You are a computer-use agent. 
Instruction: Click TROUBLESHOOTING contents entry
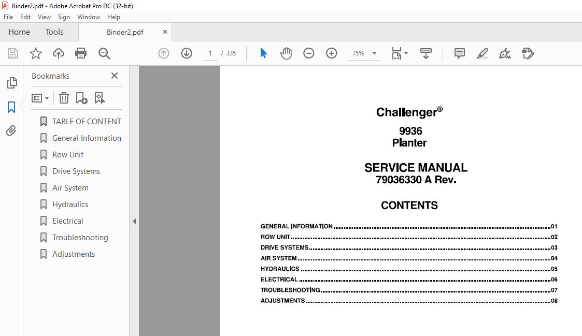click(409, 290)
